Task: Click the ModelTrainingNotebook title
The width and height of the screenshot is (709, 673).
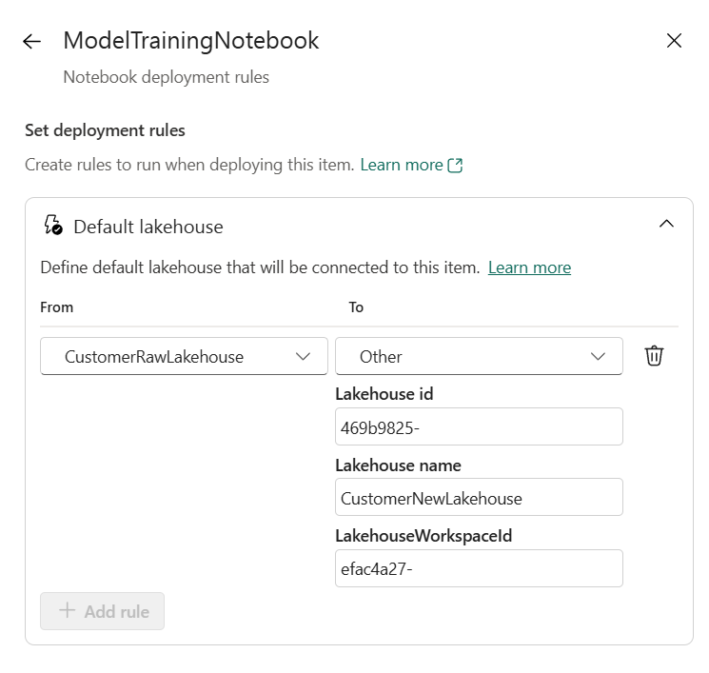Action: (x=191, y=41)
